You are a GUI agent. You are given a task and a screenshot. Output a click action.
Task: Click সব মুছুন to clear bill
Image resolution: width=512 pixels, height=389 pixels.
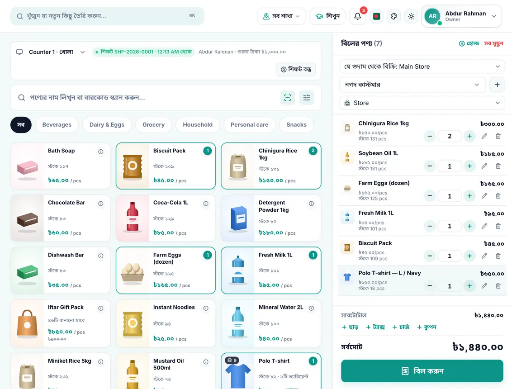point(493,43)
